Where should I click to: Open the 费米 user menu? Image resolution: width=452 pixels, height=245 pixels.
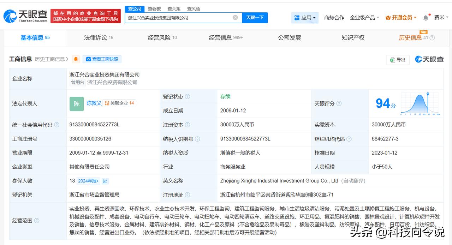[x=441, y=18]
